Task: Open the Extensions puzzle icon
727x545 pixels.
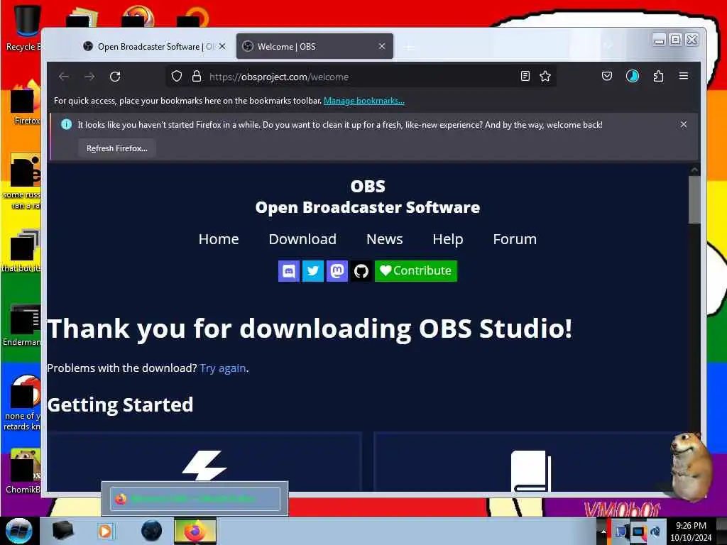Action: coord(658,76)
